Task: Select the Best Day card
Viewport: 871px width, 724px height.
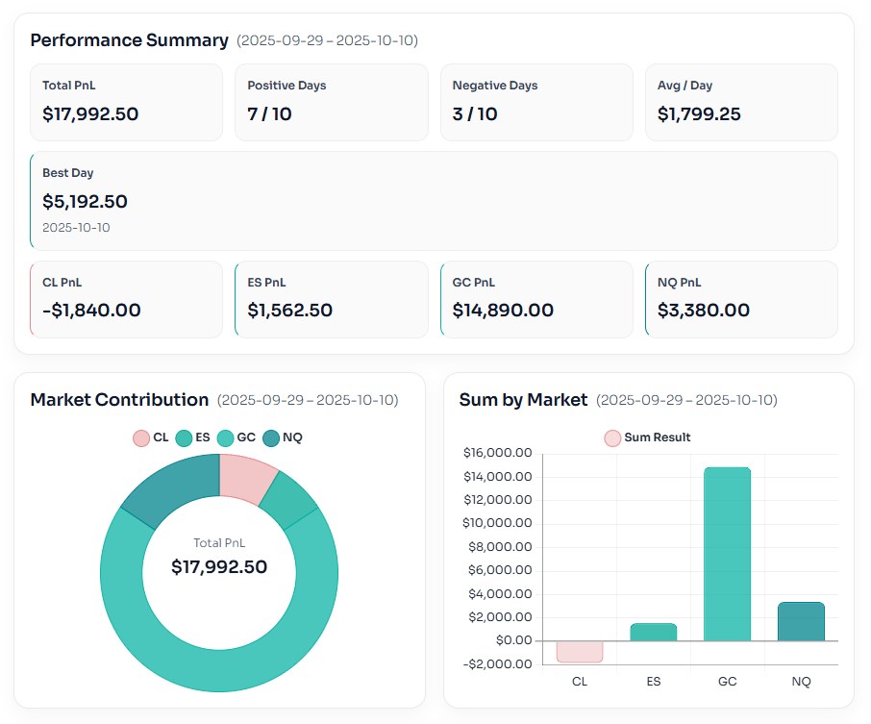Action: [x=434, y=200]
